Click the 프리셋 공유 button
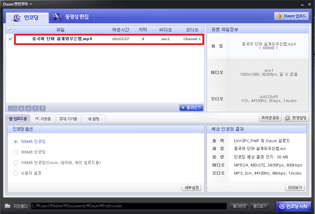The width and height of the screenshot is (315, 214). (270, 118)
